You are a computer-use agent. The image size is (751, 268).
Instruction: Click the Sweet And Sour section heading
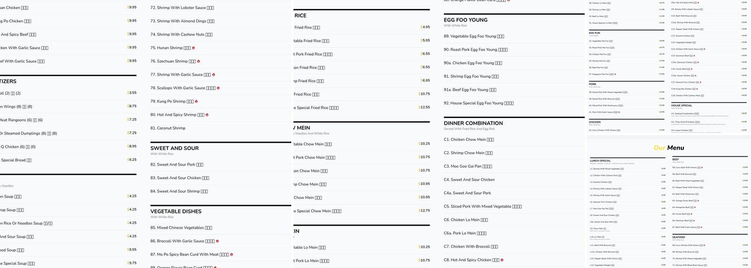(x=174, y=148)
